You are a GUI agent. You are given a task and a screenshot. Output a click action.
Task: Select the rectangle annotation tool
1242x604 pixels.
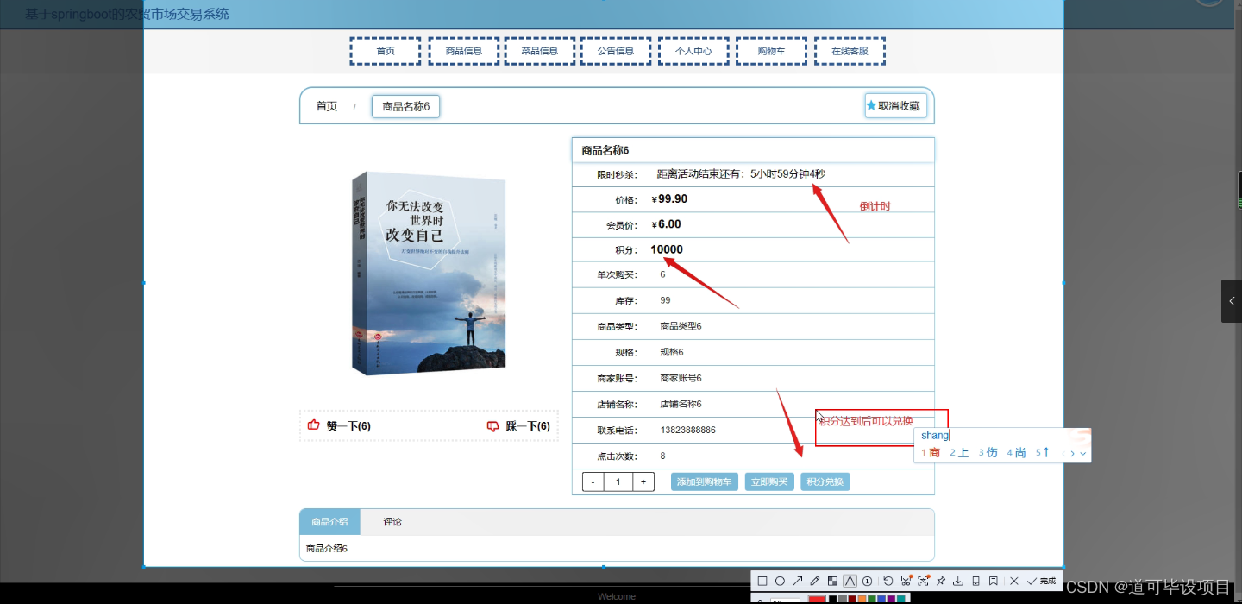(x=762, y=580)
